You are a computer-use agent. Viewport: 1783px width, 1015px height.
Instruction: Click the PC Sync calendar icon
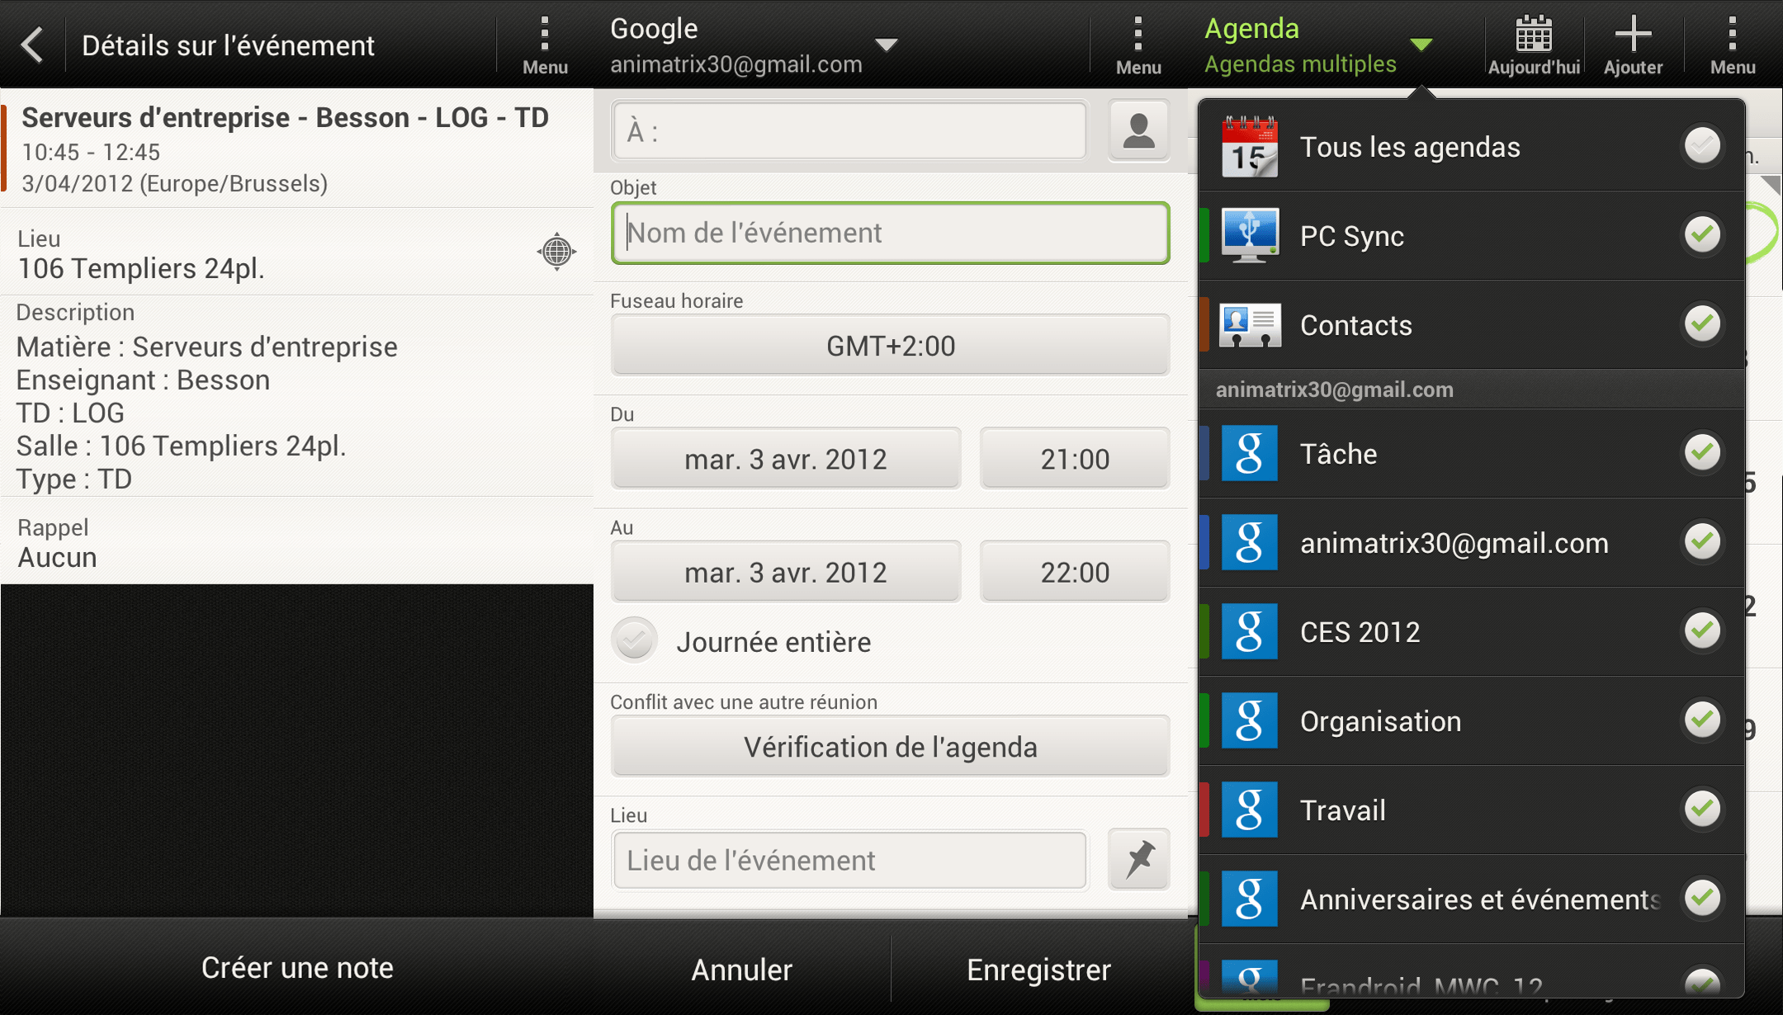(1251, 235)
